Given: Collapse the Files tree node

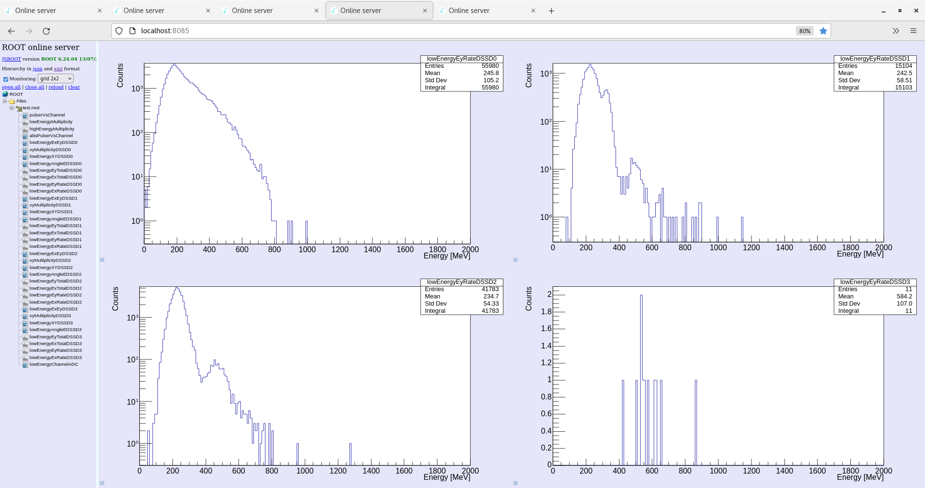Looking at the screenshot, I should pos(5,102).
